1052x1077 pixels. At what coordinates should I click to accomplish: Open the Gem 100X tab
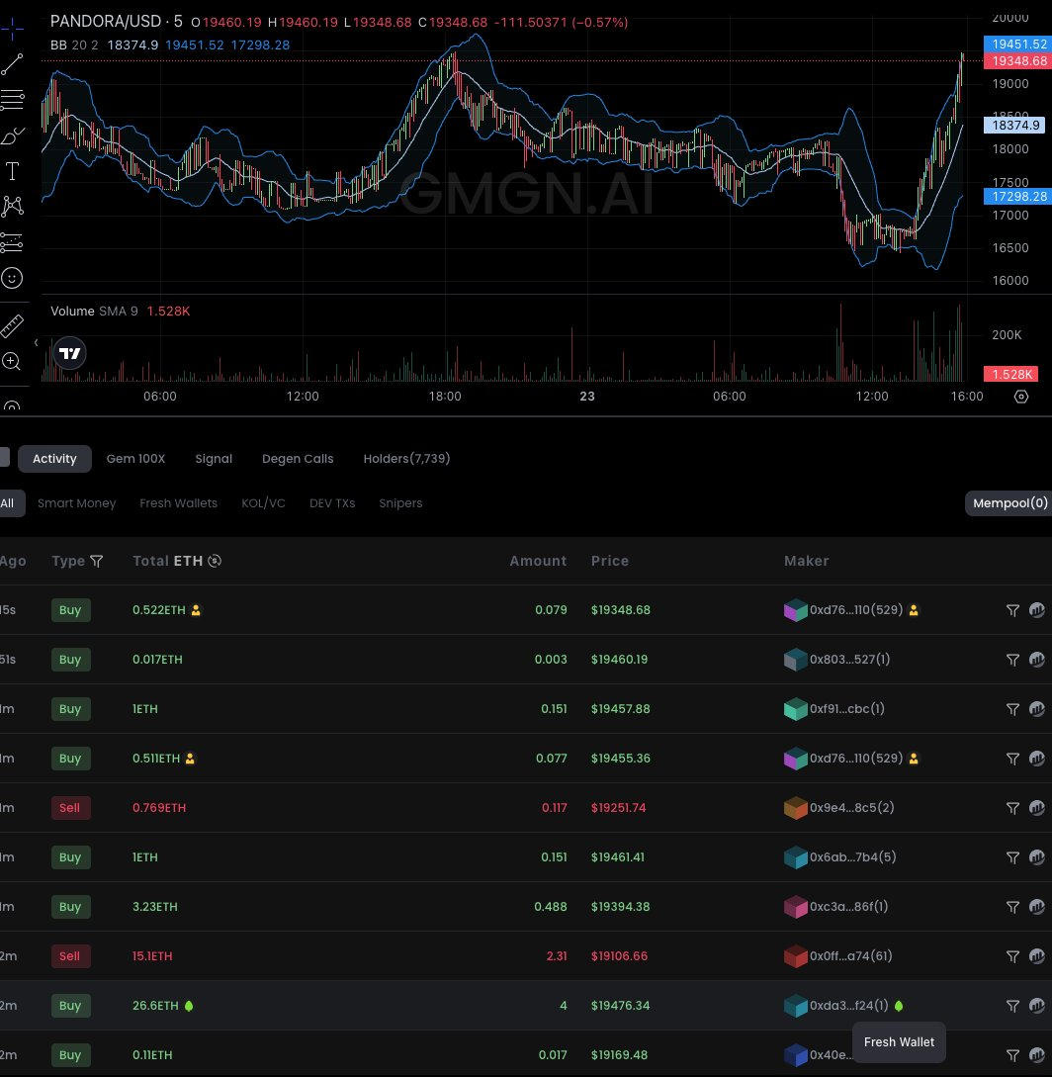pos(135,459)
